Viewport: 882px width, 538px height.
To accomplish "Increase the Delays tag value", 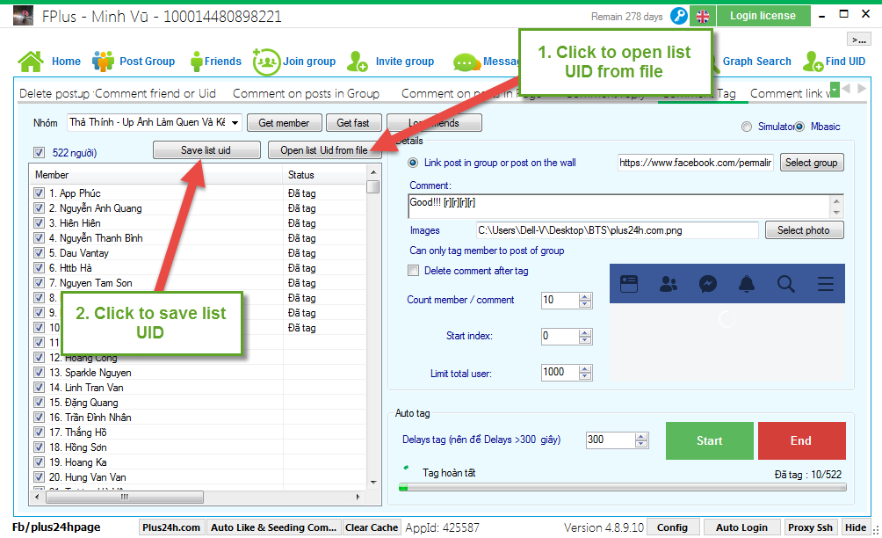I will [x=641, y=437].
